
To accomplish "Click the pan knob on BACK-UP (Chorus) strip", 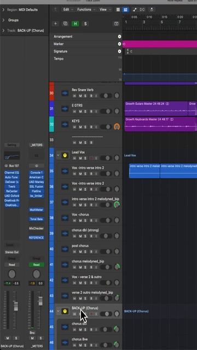I will [x=12, y=274].
